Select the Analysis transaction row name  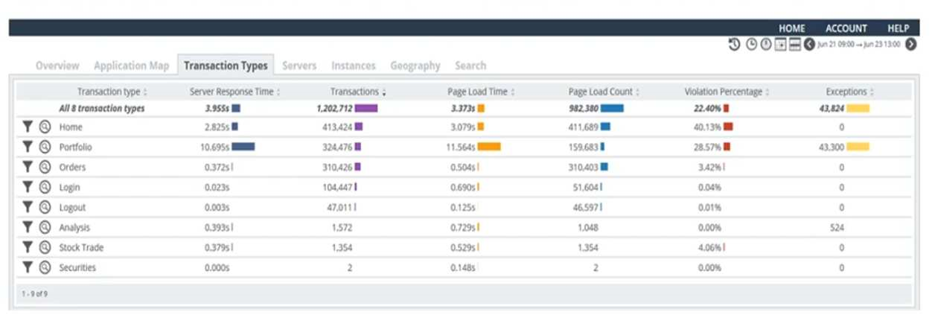(74, 228)
